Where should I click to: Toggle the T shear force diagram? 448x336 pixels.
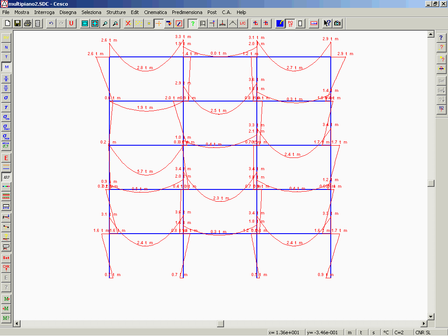tap(6, 57)
